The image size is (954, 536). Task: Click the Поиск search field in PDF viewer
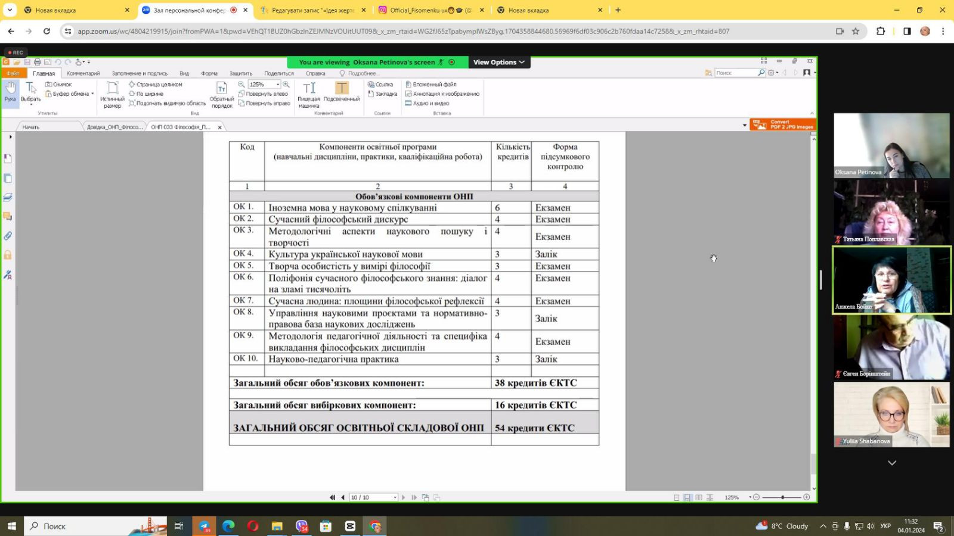736,73
